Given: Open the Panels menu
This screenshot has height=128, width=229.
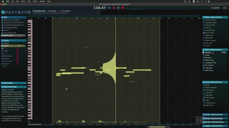Looking at the screenshot, I should pyautogui.click(x=35, y=1).
